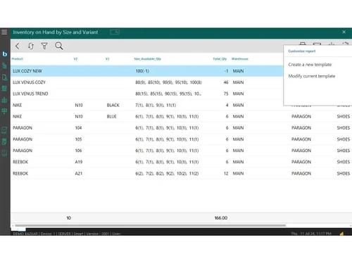Viewport: 352px width, 264px height.
Task: Select NIKE in the BLACK row
Action: click(17, 105)
